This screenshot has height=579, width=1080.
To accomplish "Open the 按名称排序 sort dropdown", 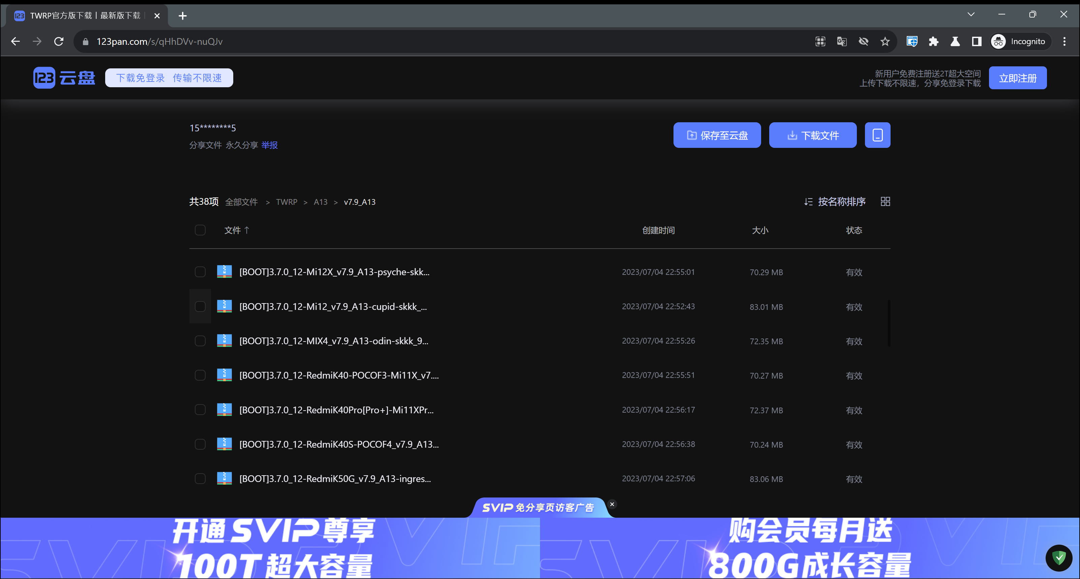I will tap(835, 201).
